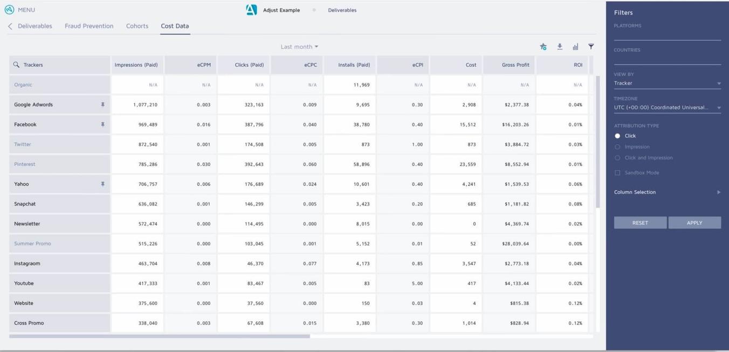
Task: Click Facebook gross profit $16,203.26
Action: [515, 125]
